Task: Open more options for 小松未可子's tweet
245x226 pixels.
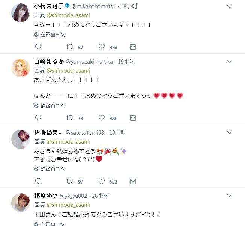Action: pyautogui.click(x=229, y=6)
